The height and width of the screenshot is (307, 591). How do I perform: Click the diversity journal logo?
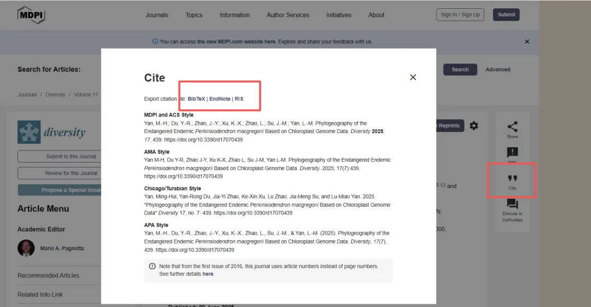[x=51, y=132]
